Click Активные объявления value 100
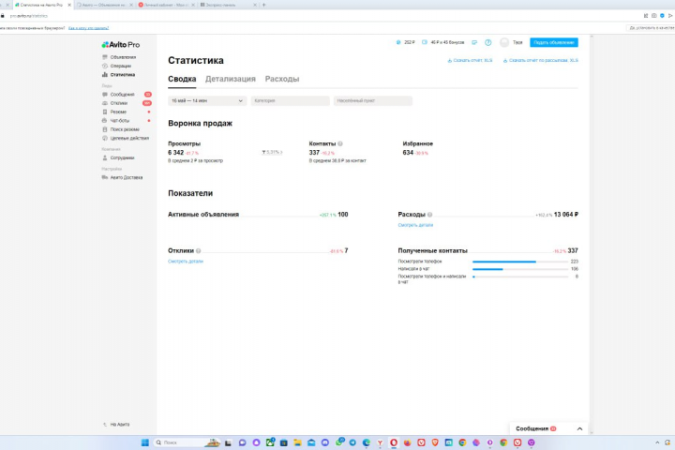This screenshot has height=450, width=675. click(x=343, y=215)
